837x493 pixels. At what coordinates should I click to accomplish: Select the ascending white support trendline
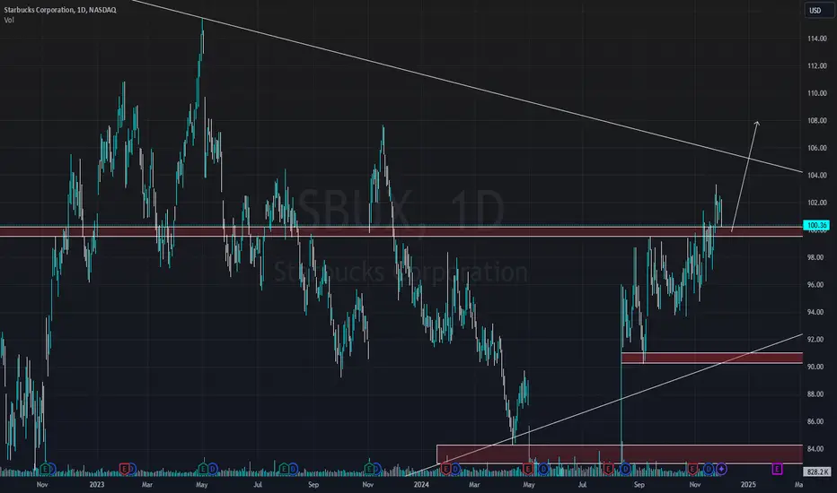tap(604, 405)
